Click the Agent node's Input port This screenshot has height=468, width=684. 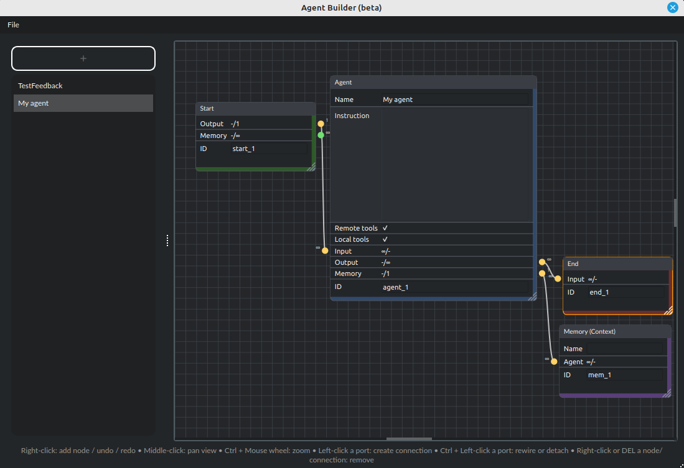point(325,250)
